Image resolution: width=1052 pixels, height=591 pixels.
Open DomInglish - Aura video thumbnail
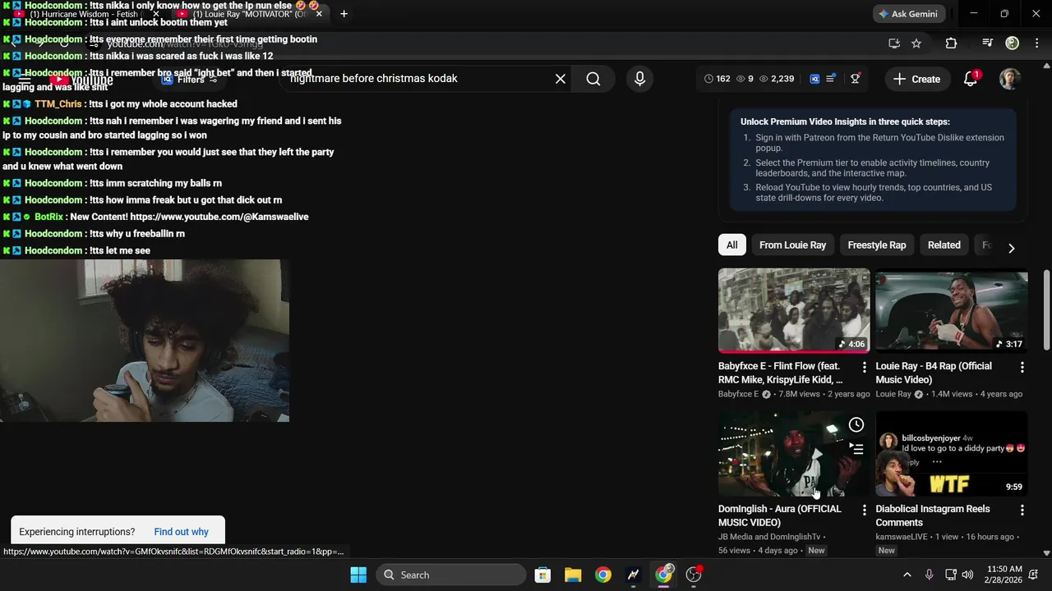tap(794, 454)
